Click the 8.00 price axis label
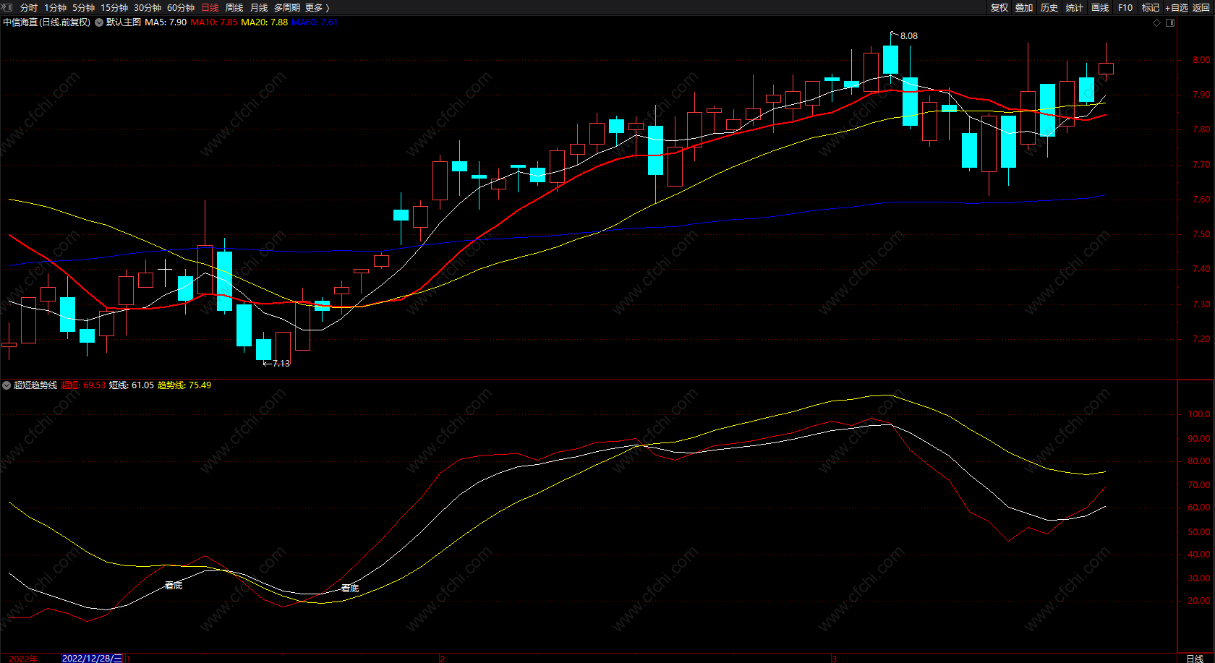This screenshot has height=663, width=1215. click(1201, 60)
